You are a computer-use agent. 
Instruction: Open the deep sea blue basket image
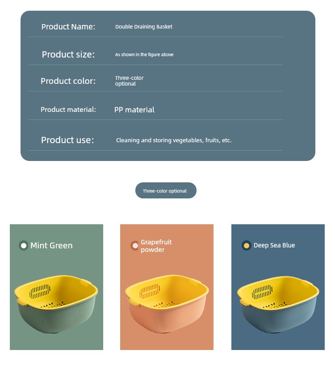click(278, 305)
